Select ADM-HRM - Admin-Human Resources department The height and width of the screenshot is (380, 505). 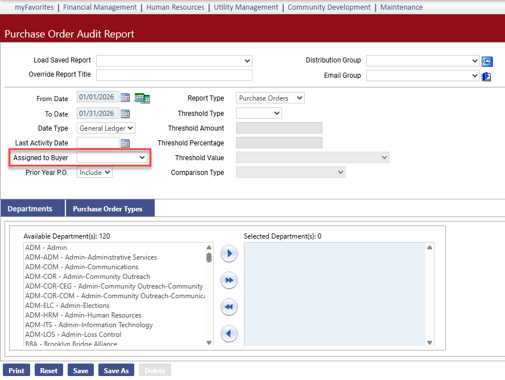(x=83, y=315)
